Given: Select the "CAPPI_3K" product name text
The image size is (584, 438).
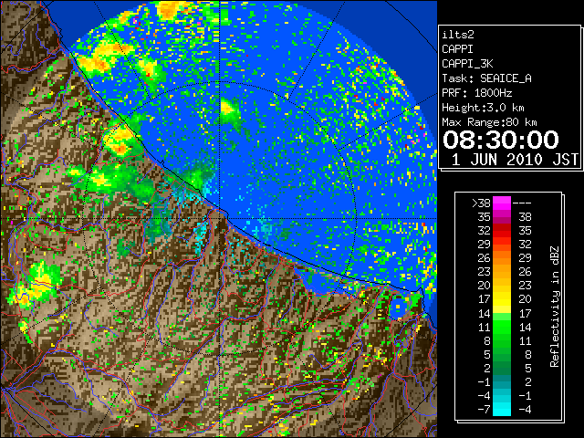Looking at the screenshot, I should 467,64.
